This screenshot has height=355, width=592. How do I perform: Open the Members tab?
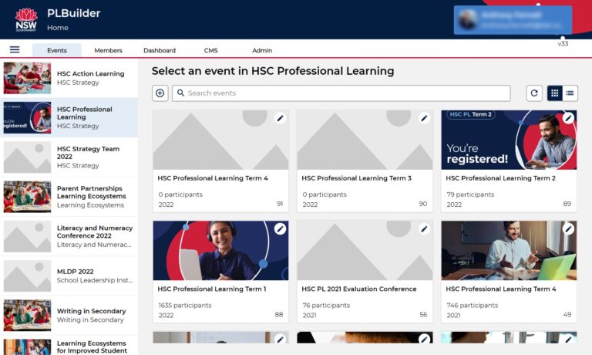(109, 50)
